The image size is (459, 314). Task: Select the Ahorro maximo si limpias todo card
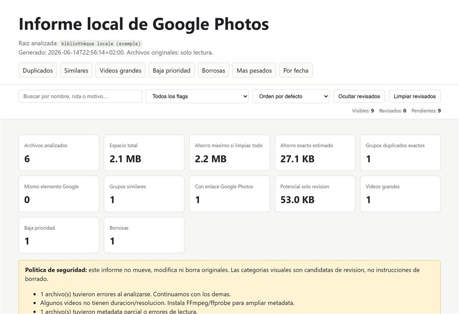pyautogui.click(x=229, y=153)
